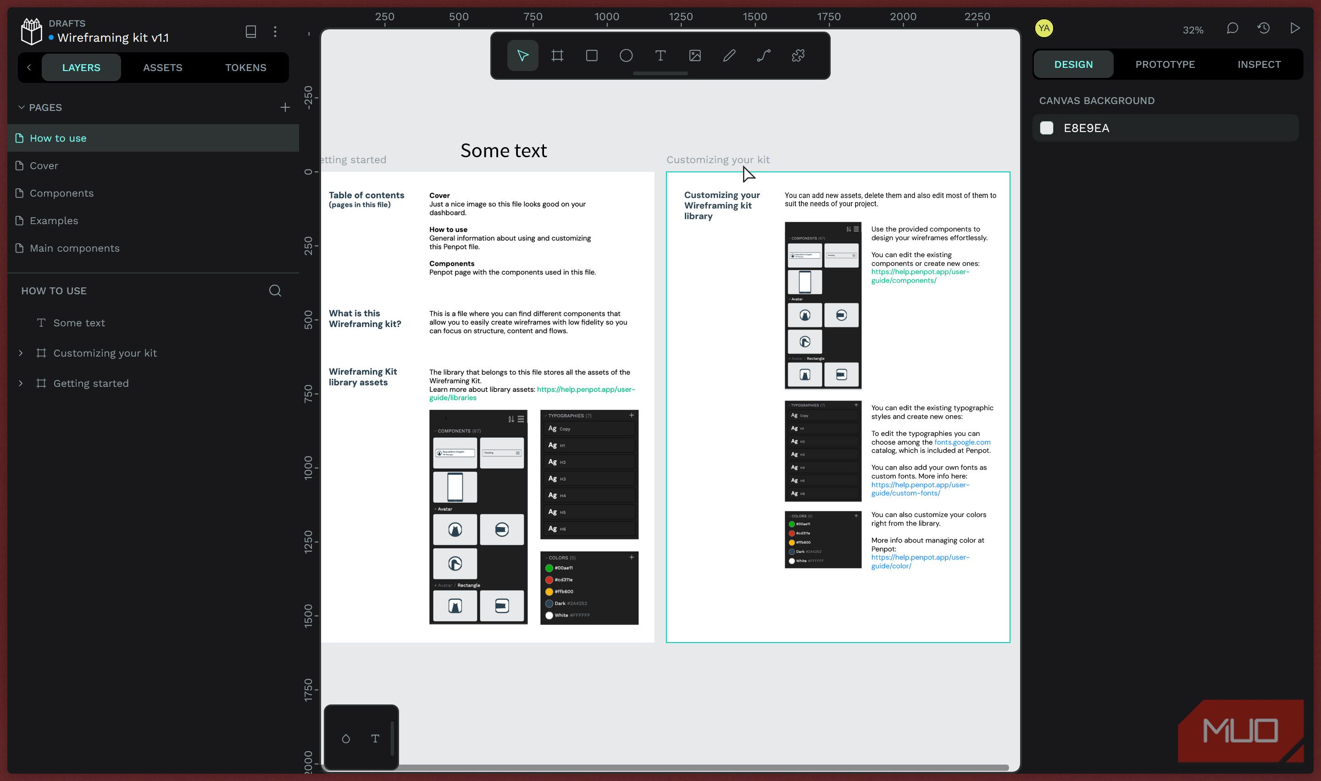1321x781 pixels.
Task: Select the Text tool in top toolbar
Action: pyautogui.click(x=660, y=55)
